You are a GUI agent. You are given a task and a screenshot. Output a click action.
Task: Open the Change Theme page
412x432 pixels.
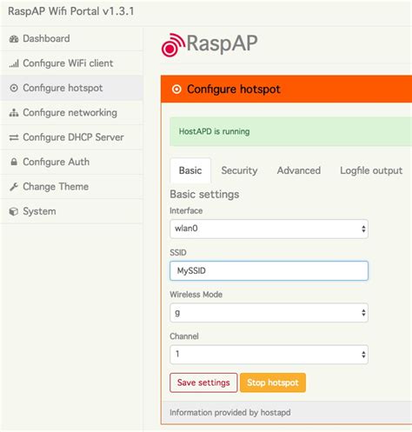(x=71, y=186)
